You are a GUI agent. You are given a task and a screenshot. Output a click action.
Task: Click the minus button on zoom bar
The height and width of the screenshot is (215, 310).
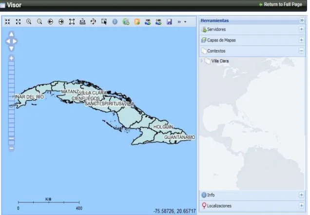click(12, 148)
